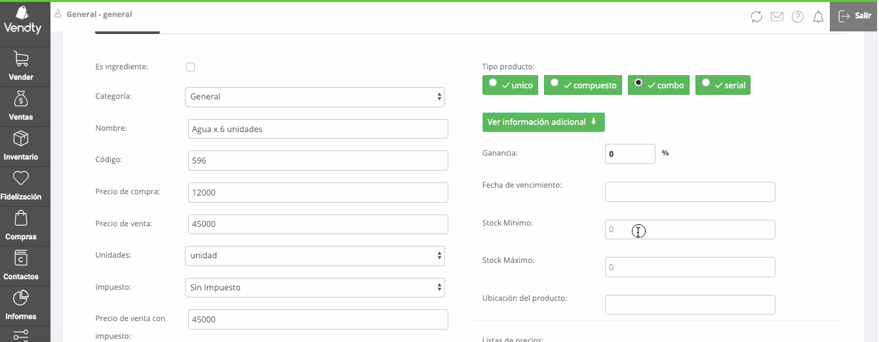
Task: Open the notifications bell icon
Action: click(818, 17)
